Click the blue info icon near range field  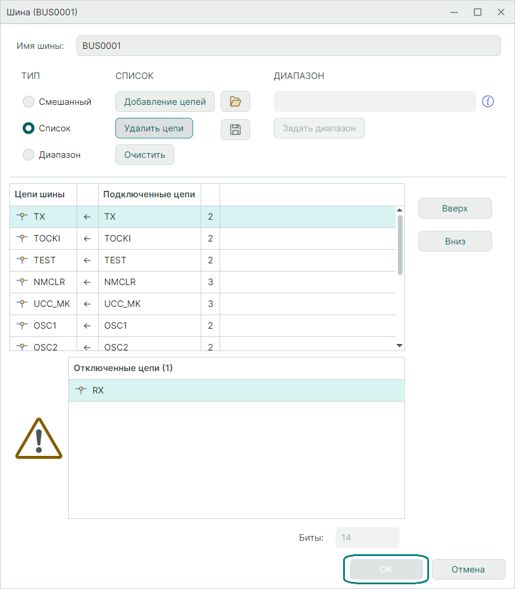pos(487,101)
